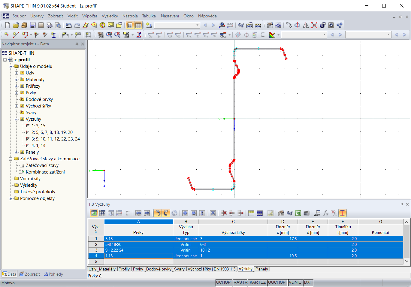Redo the action with the redo arrow
The image size is (411, 287).
point(77,25)
